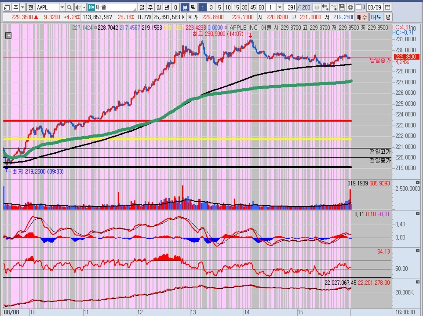Save the chart with floppy disk icon
This screenshot has height=316, width=423.
pyautogui.click(x=342, y=7)
